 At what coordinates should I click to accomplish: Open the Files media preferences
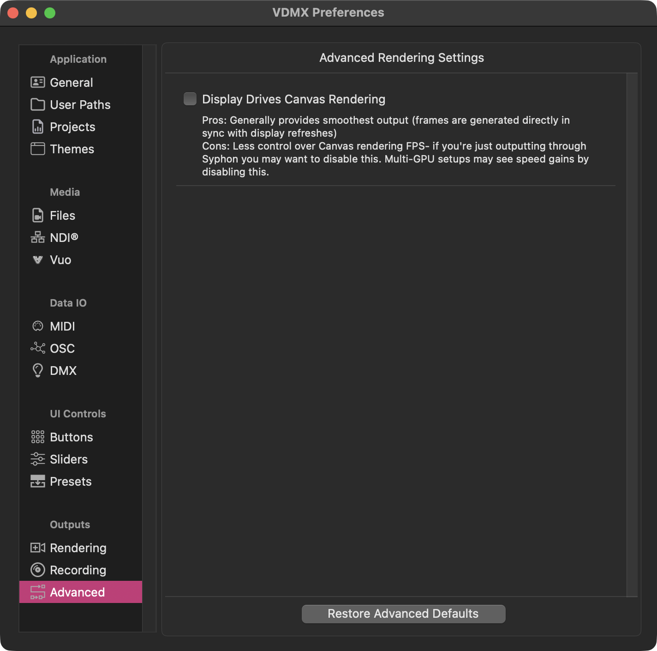pos(62,216)
